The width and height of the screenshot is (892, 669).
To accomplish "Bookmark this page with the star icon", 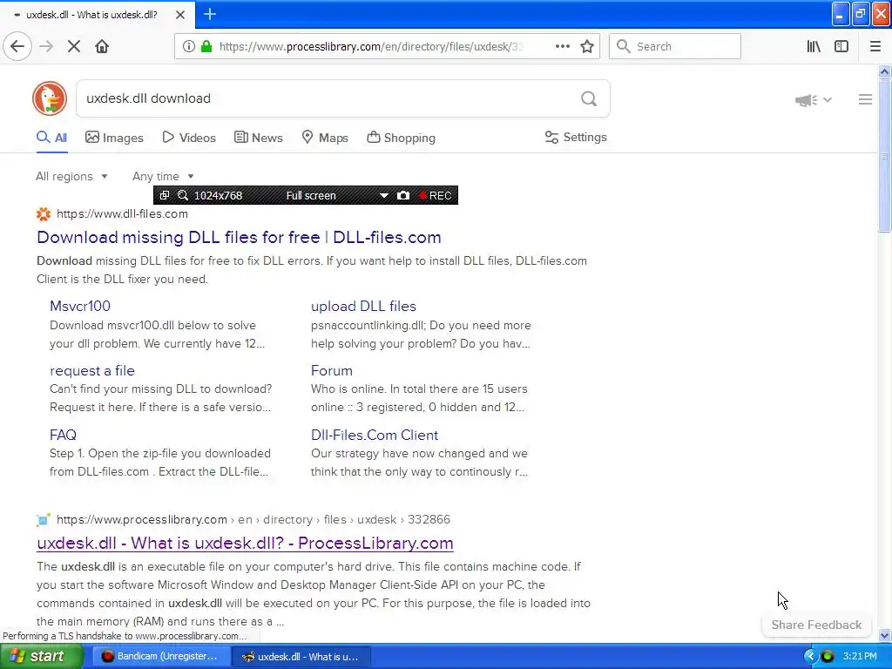I will point(587,47).
